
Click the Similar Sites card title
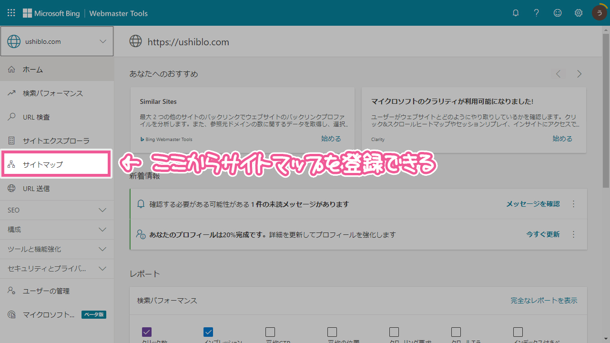[158, 101]
